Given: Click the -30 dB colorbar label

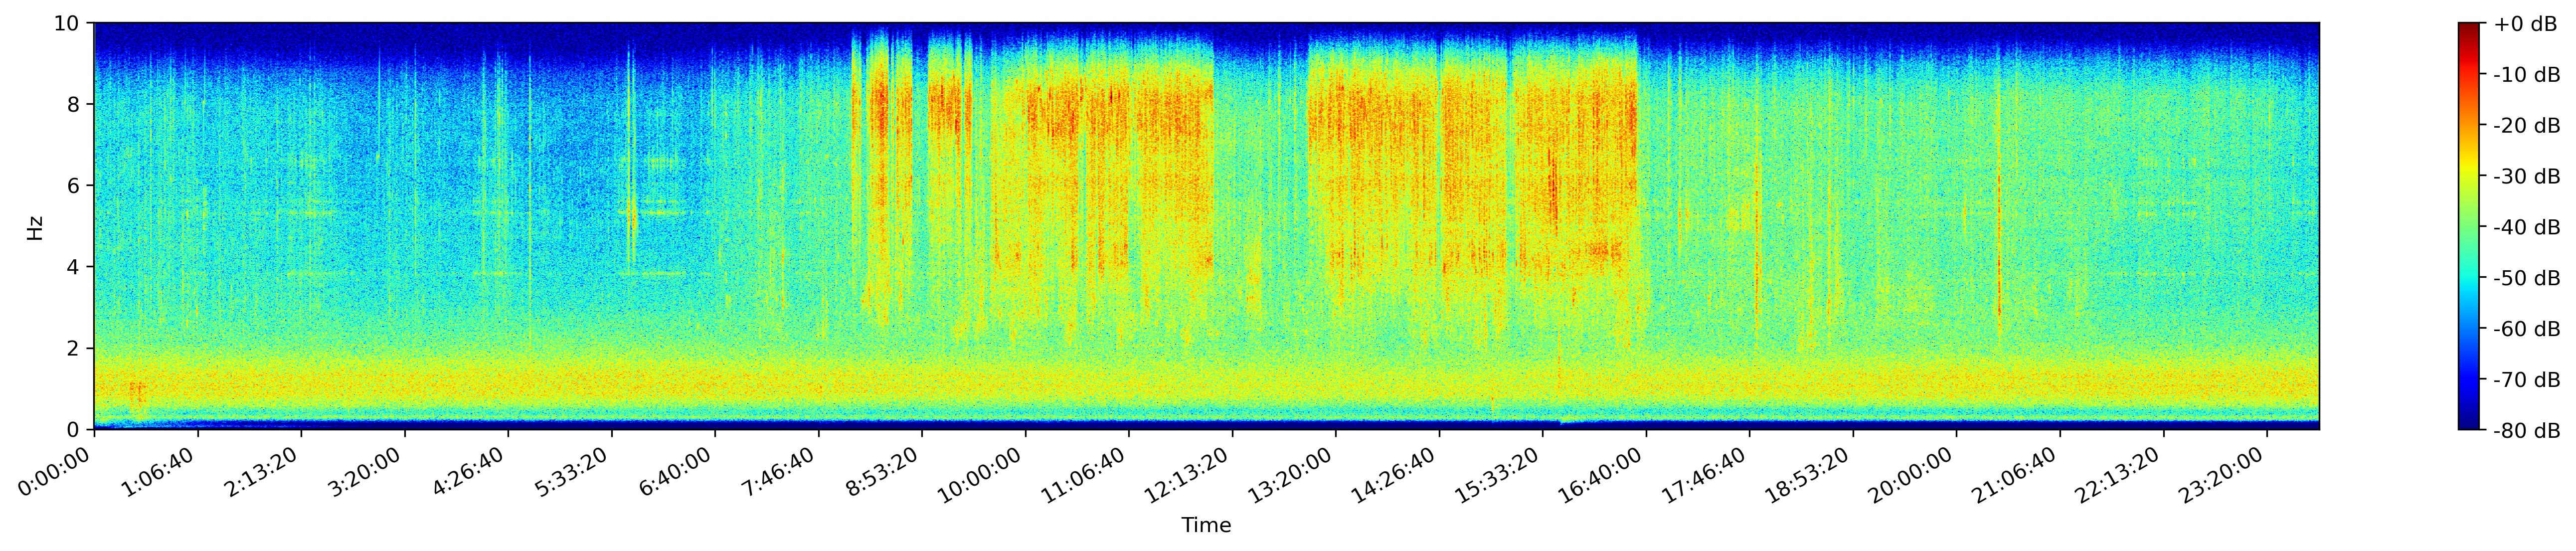Looking at the screenshot, I should 2527,177.
